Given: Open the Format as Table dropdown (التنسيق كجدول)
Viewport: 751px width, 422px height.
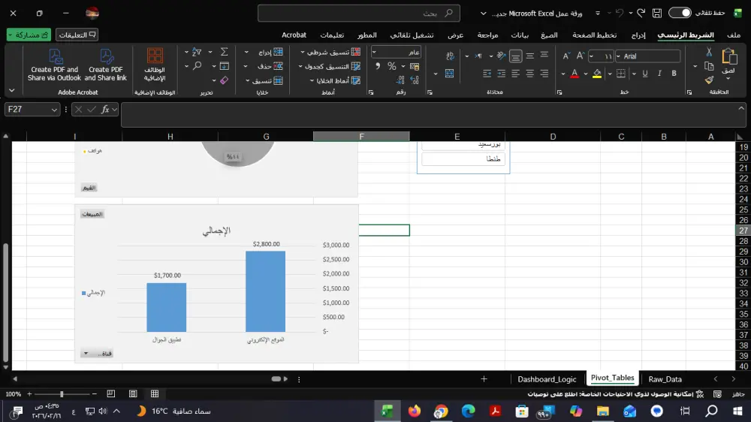Looking at the screenshot, I should point(329,66).
